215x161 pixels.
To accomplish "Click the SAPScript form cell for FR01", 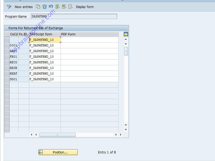I will point(45,57).
